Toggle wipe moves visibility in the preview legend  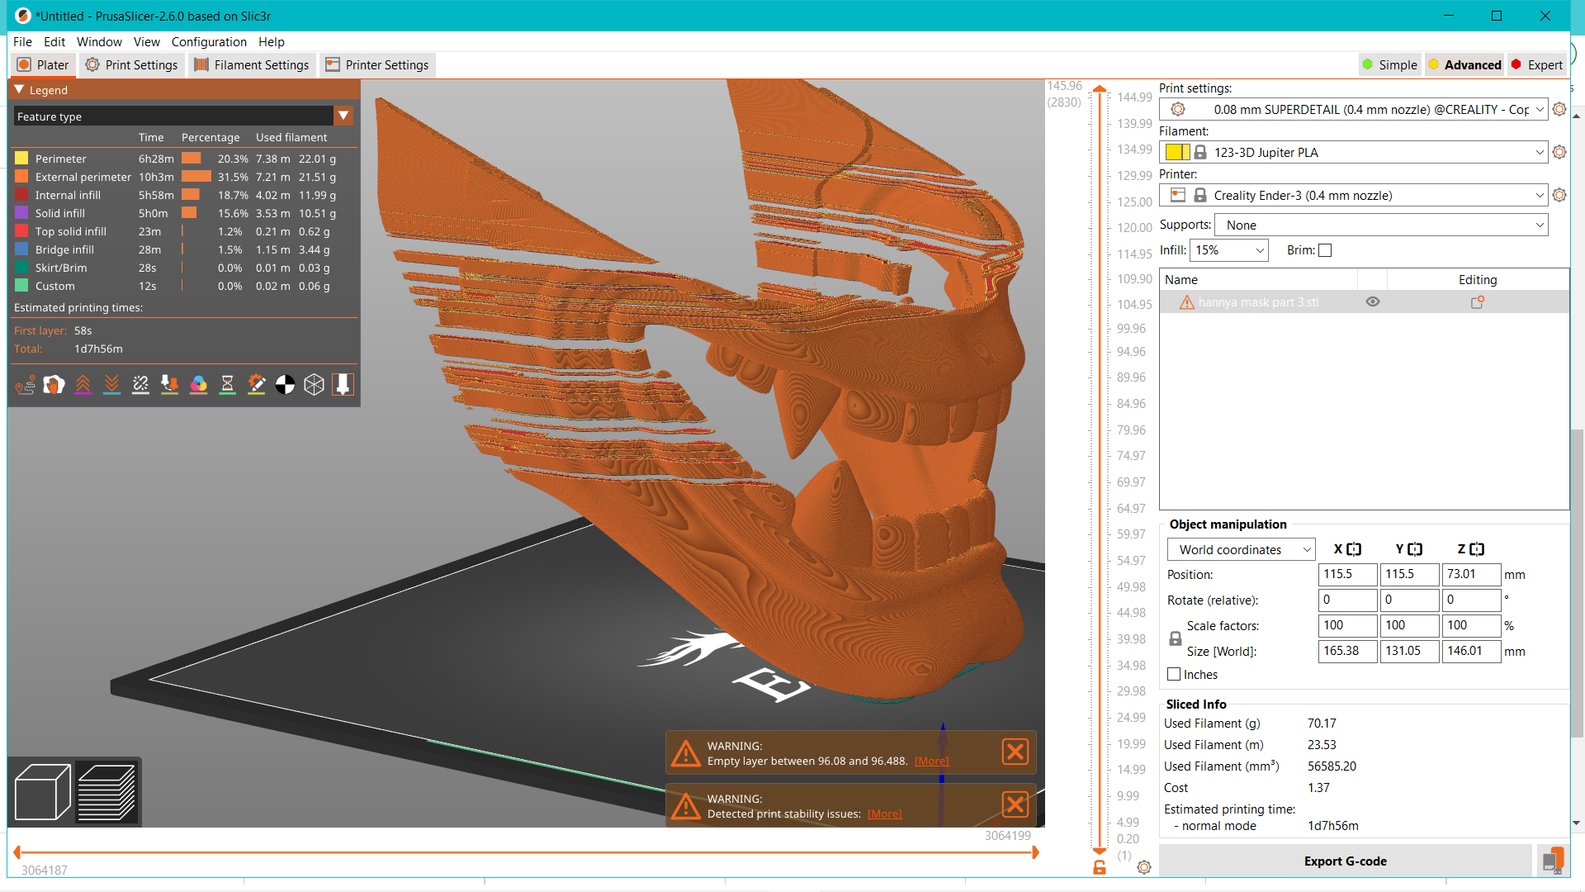54,384
